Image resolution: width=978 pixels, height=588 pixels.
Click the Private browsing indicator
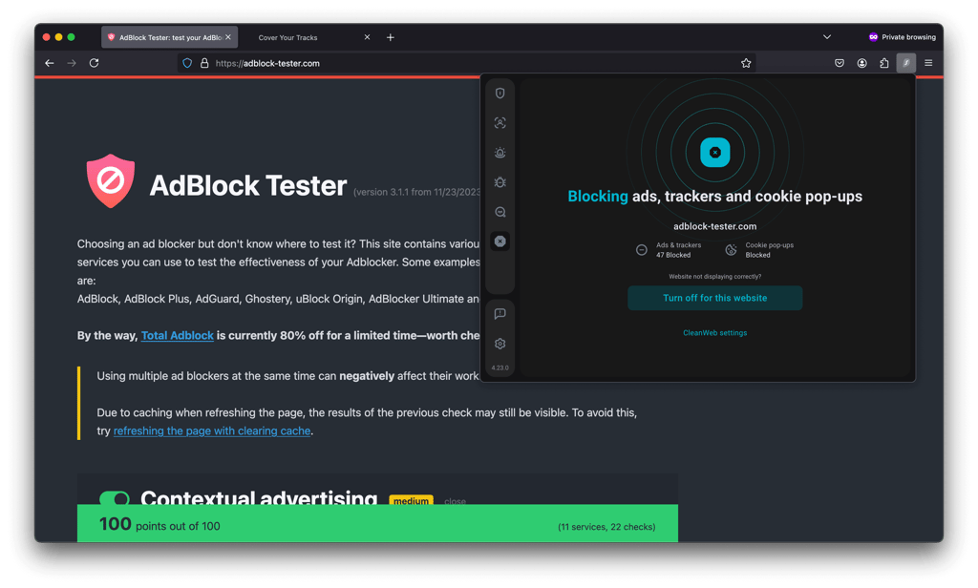[902, 37]
